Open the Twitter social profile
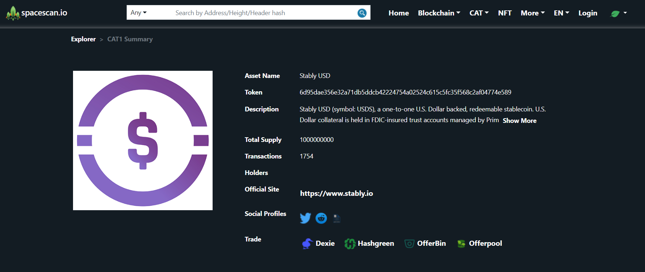 pyautogui.click(x=305, y=218)
